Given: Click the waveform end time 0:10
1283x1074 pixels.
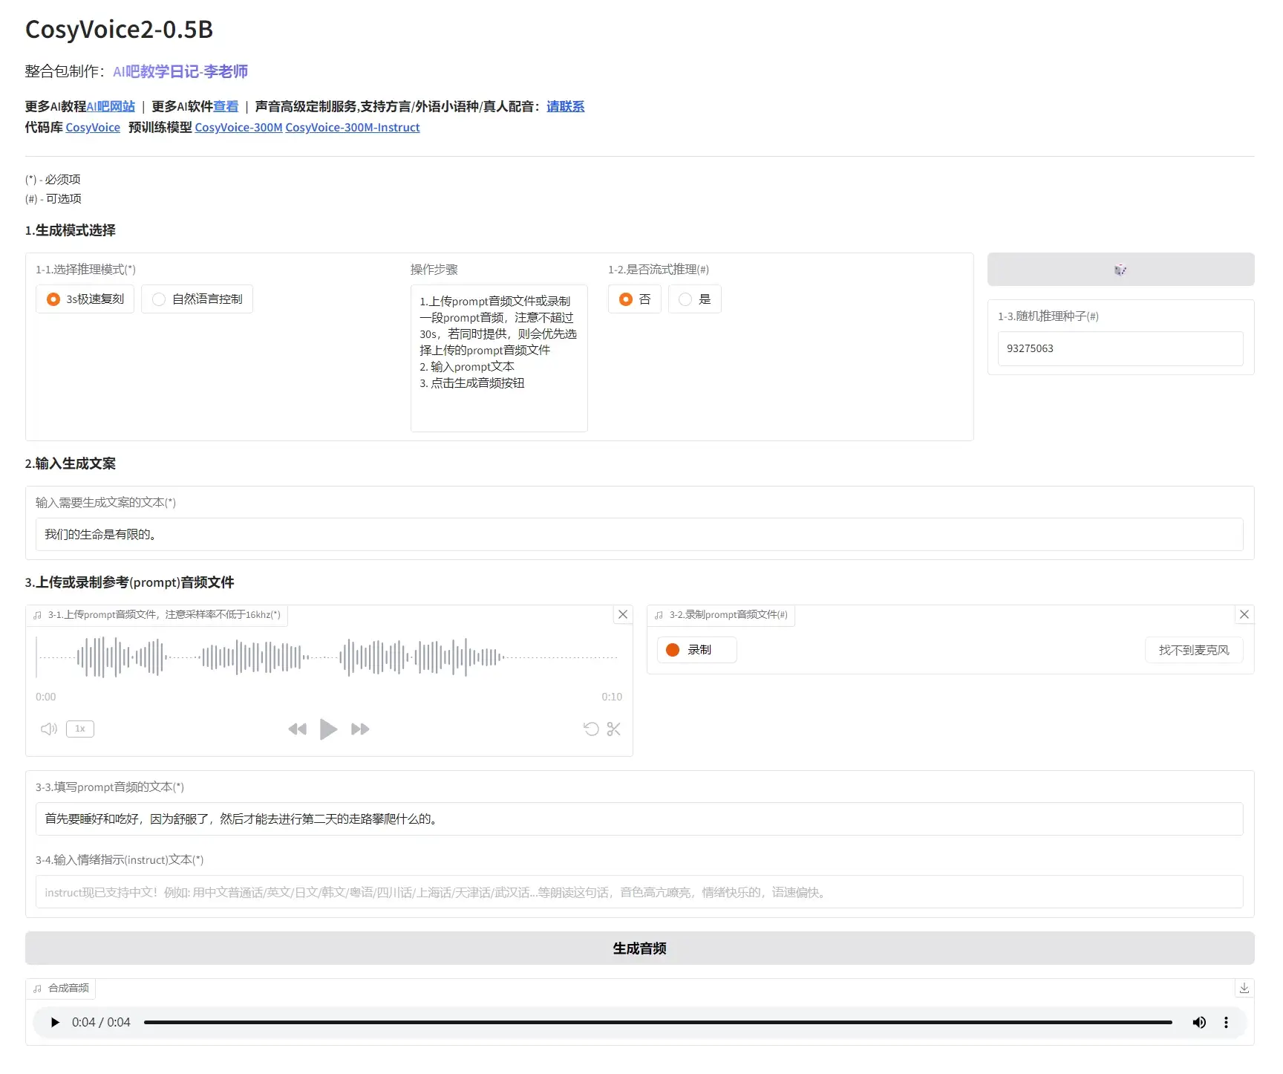Looking at the screenshot, I should click(612, 697).
